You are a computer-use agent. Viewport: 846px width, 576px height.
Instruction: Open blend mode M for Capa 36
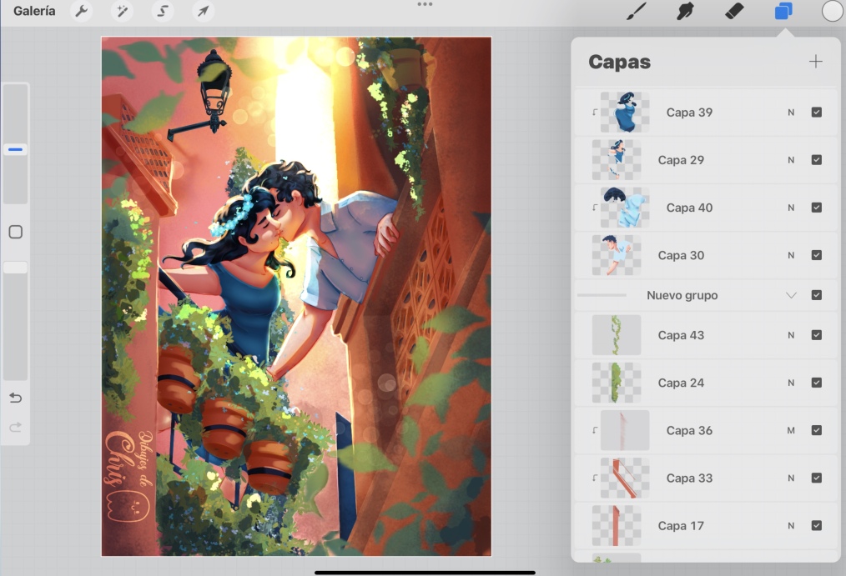791,431
